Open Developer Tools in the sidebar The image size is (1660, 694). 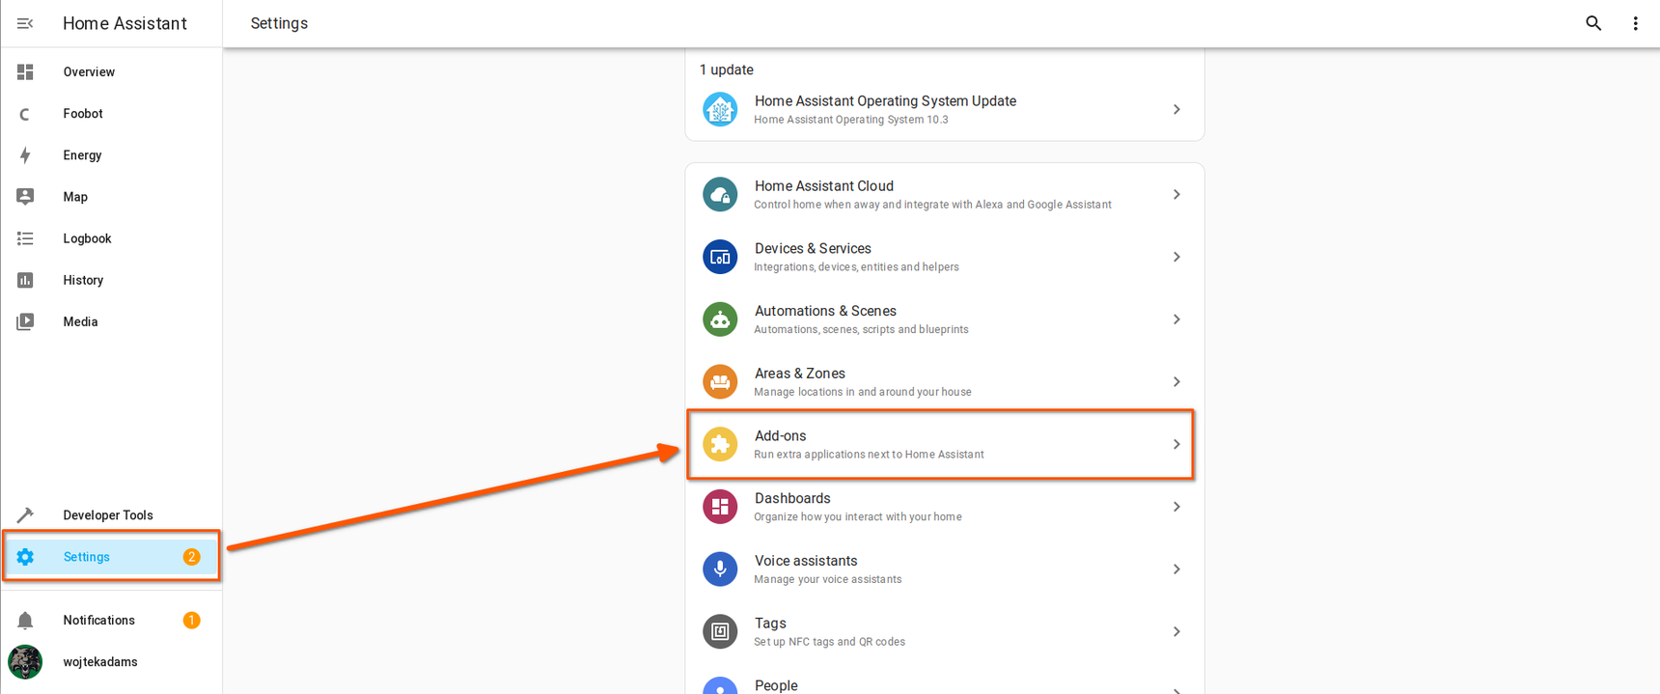pyautogui.click(x=108, y=515)
